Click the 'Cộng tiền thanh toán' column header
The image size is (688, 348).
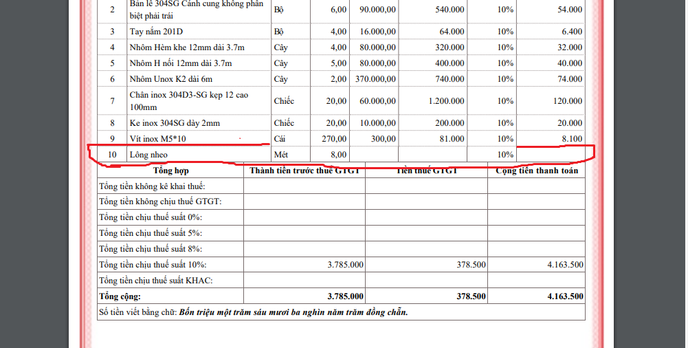point(536,171)
